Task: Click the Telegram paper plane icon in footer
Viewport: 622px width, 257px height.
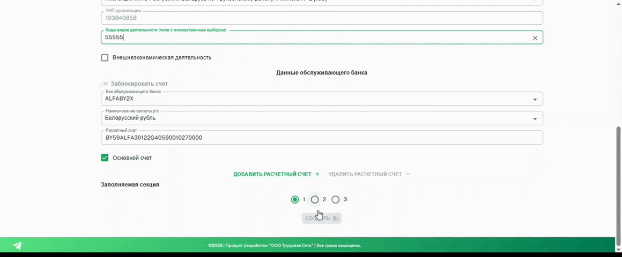Action: pyautogui.click(x=17, y=246)
